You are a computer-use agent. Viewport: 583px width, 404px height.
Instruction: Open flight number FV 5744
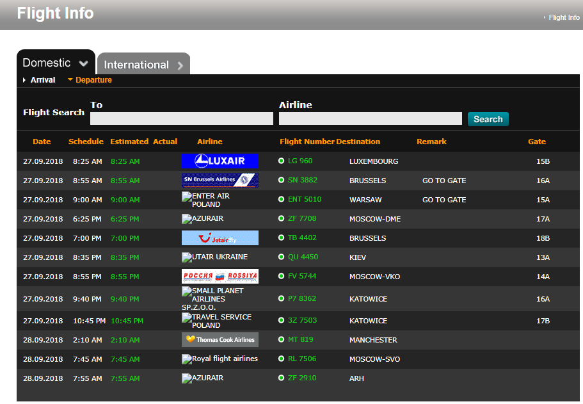pos(302,277)
